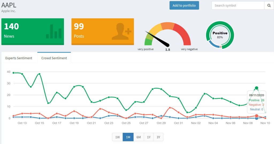Click the very positive gauge label

point(146,49)
